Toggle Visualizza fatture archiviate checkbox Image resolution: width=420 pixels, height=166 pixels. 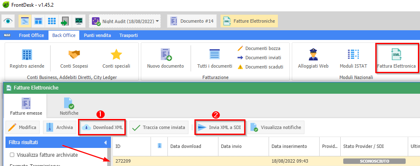click(12, 155)
